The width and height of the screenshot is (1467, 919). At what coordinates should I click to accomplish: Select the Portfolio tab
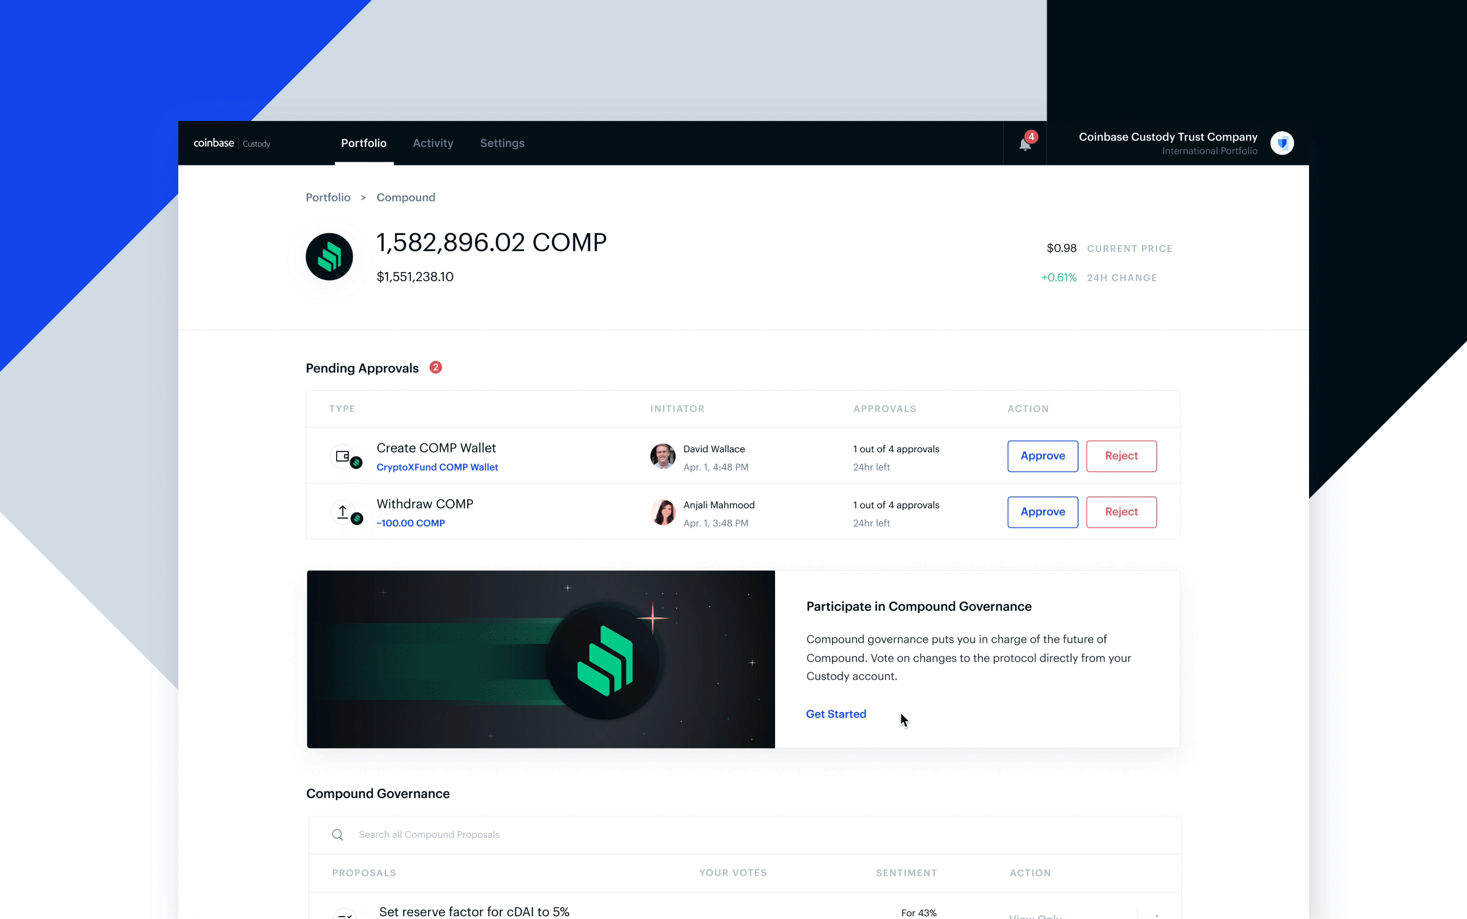363,142
